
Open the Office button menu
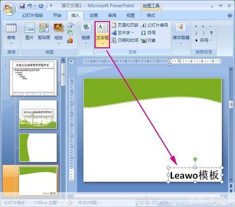(9, 9)
